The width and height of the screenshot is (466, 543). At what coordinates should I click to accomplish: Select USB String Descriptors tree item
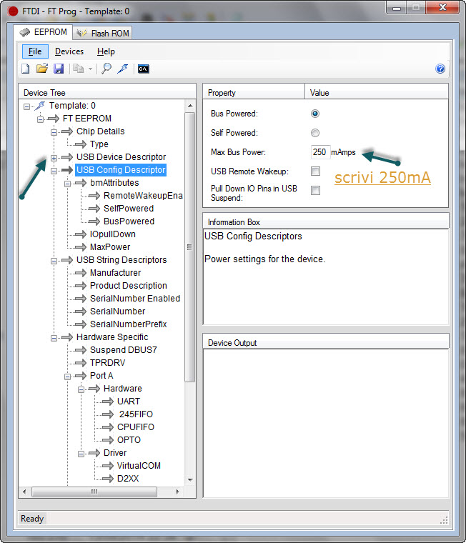[x=122, y=260]
